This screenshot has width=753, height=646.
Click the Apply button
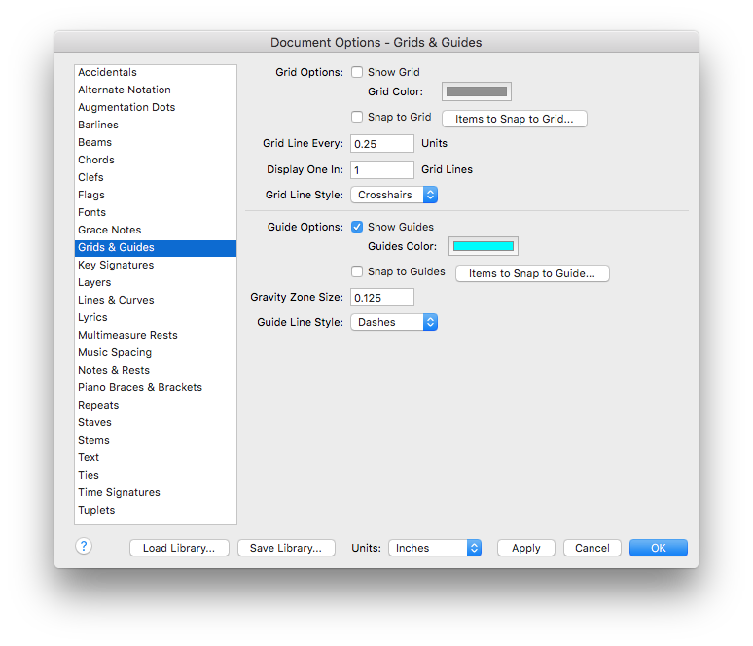[x=526, y=548]
